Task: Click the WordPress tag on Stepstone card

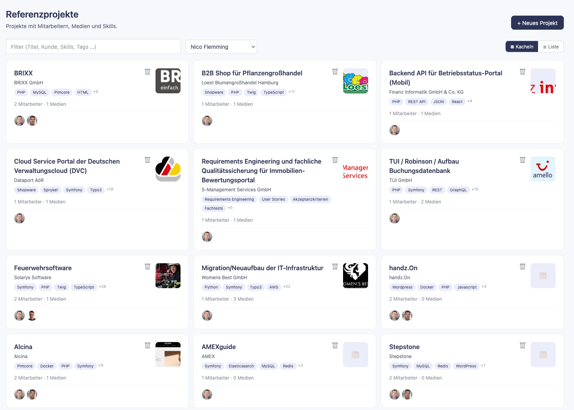Action: point(466,366)
